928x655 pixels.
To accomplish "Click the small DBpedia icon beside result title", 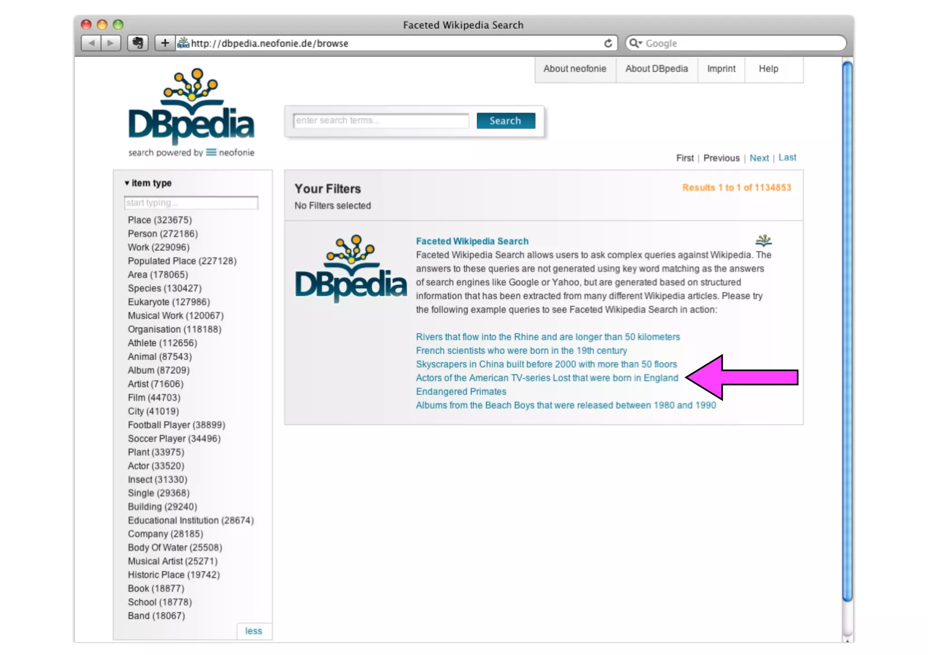I will pos(763,240).
